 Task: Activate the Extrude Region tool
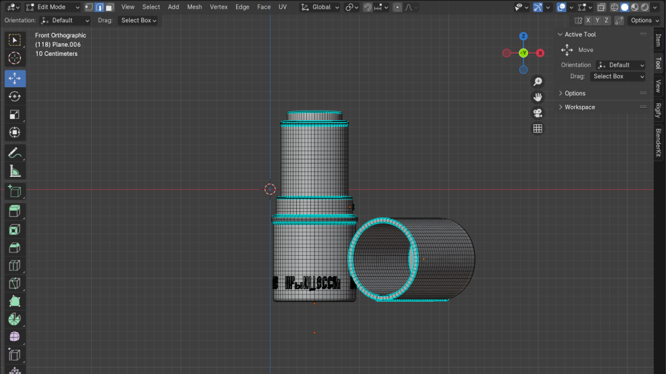pos(14,211)
